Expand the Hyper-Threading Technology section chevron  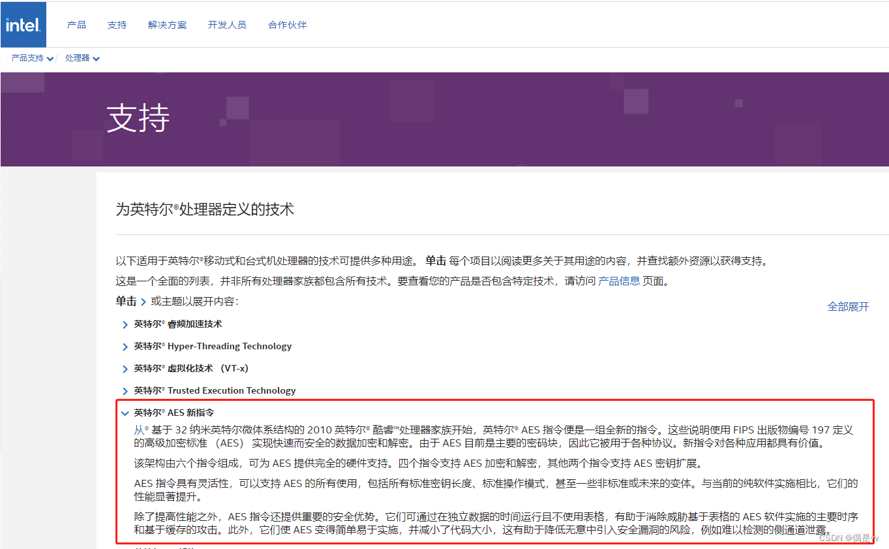pos(125,347)
